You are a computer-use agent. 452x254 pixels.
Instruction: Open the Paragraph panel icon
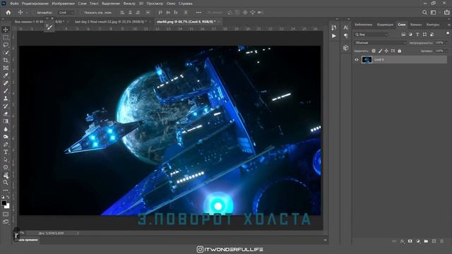345,36
